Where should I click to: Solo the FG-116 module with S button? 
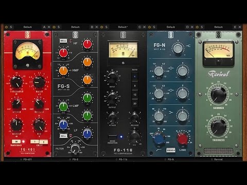107,27
